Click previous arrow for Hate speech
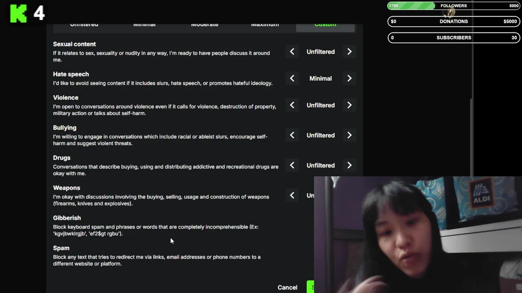The width and height of the screenshot is (522, 293). (292, 79)
